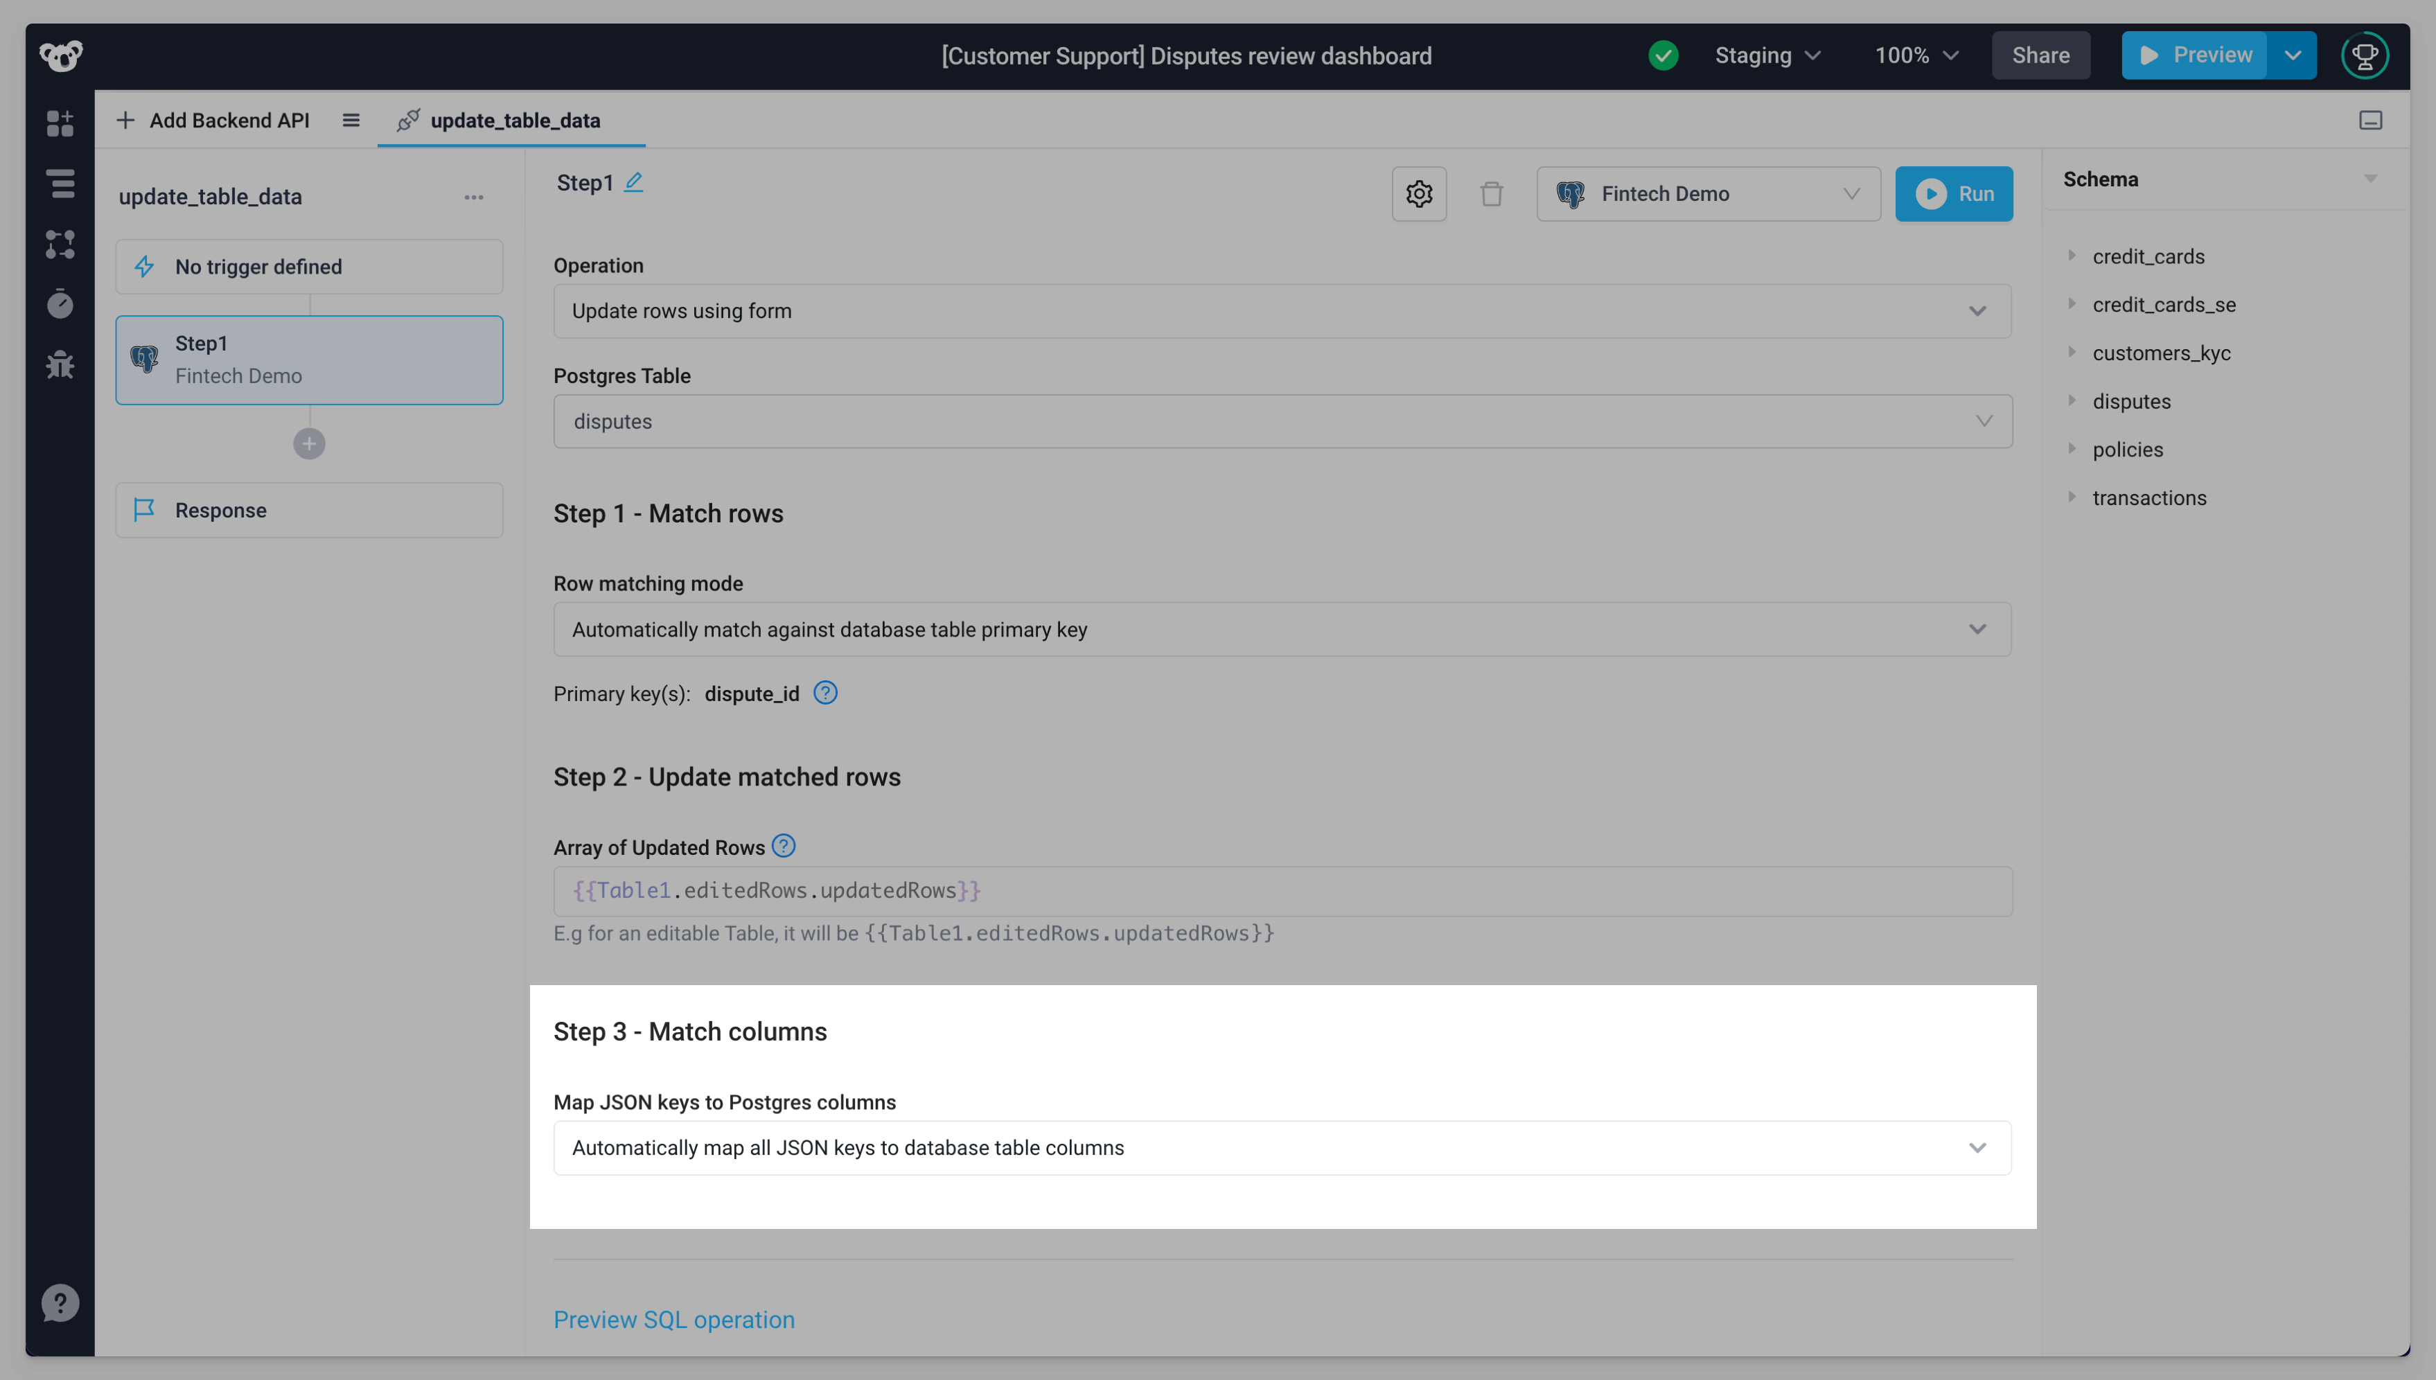Open Step1 settings gear icon
The image size is (2436, 1380).
coord(1419,193)
